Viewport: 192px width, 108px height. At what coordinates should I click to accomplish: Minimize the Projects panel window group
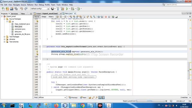coord(31,14)
